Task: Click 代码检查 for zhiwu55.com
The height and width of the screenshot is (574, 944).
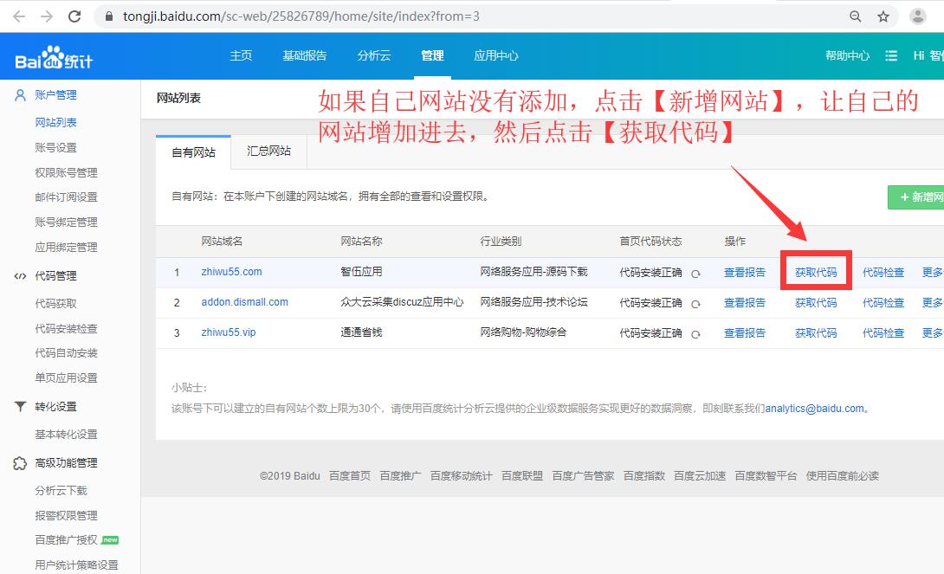Action: [883, 273]
